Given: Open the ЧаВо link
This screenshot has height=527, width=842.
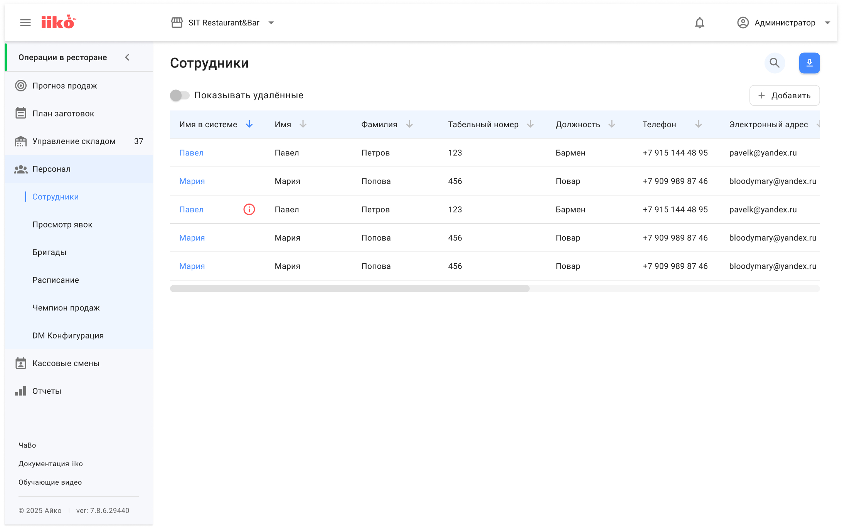Looking at the screenshot, I should point(27,445).
